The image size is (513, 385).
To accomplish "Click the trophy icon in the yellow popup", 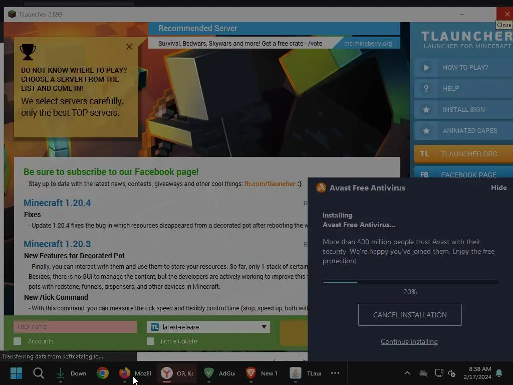I will (28, 52).
